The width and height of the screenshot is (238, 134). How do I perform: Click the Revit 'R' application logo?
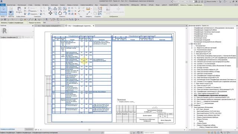click(1, 1)
